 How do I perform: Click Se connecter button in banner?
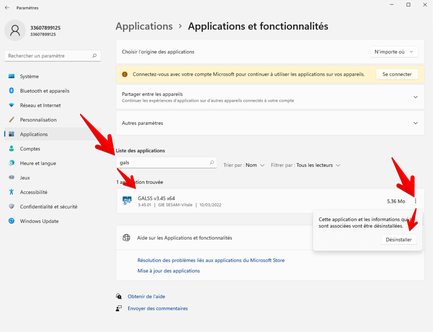(x=397, y=74)
